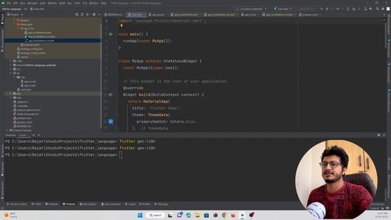Collapse the gen_l10n folder

point(18,29)
